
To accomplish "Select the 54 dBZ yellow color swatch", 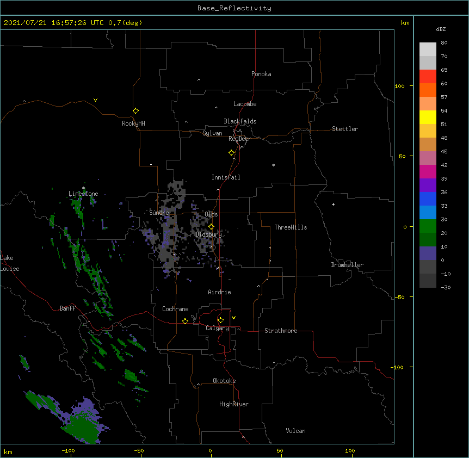I will pyautogui.click(x=428, y=117).
